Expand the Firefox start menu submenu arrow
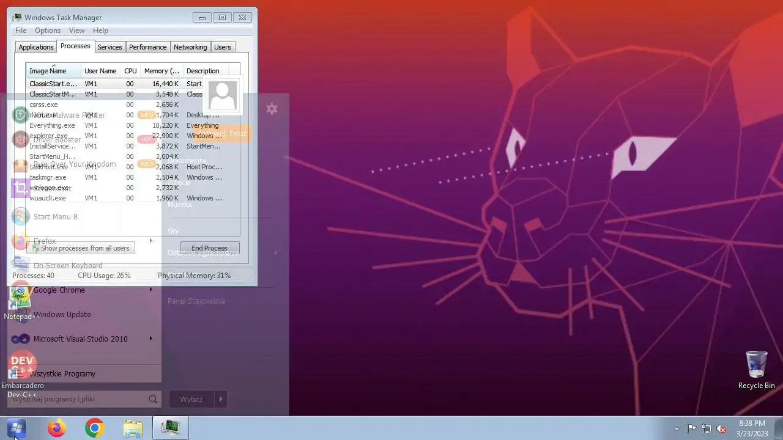 click(150, 241)
